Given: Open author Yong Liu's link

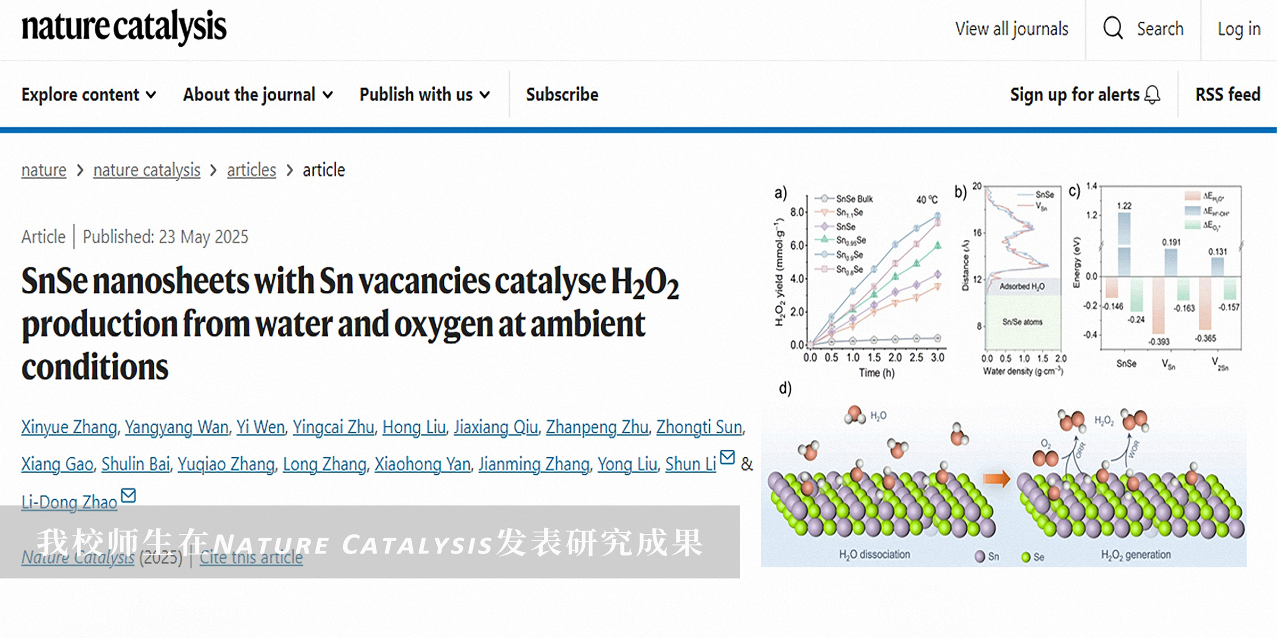Looking at the screenshot, I should [627, 464].
